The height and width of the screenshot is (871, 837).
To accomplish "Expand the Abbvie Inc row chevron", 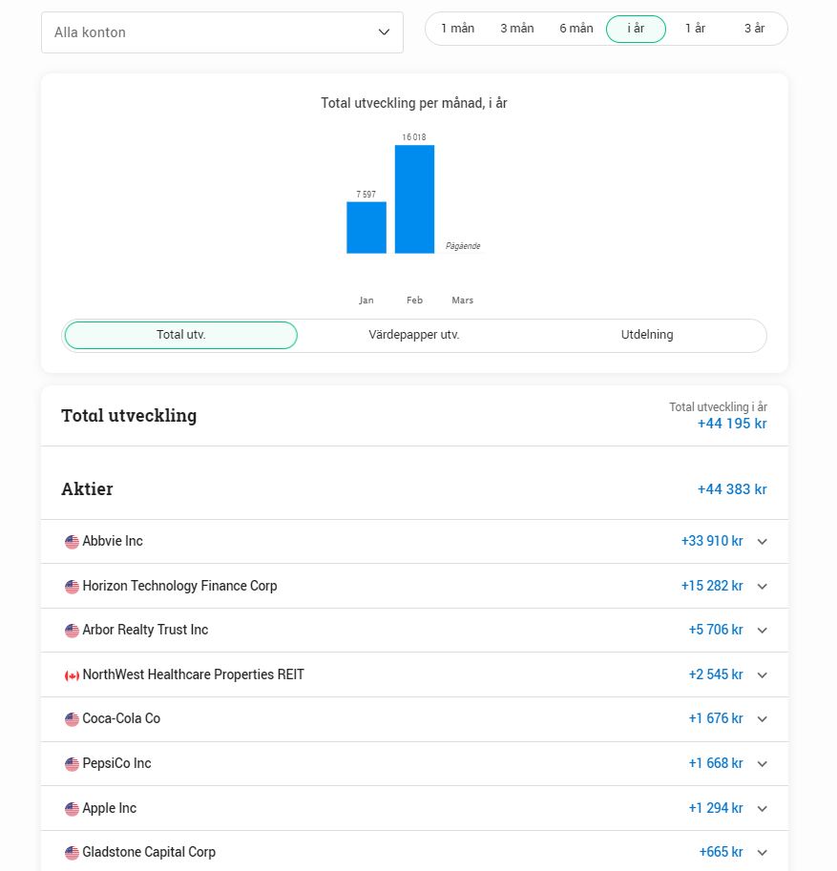I will point(762,542).
